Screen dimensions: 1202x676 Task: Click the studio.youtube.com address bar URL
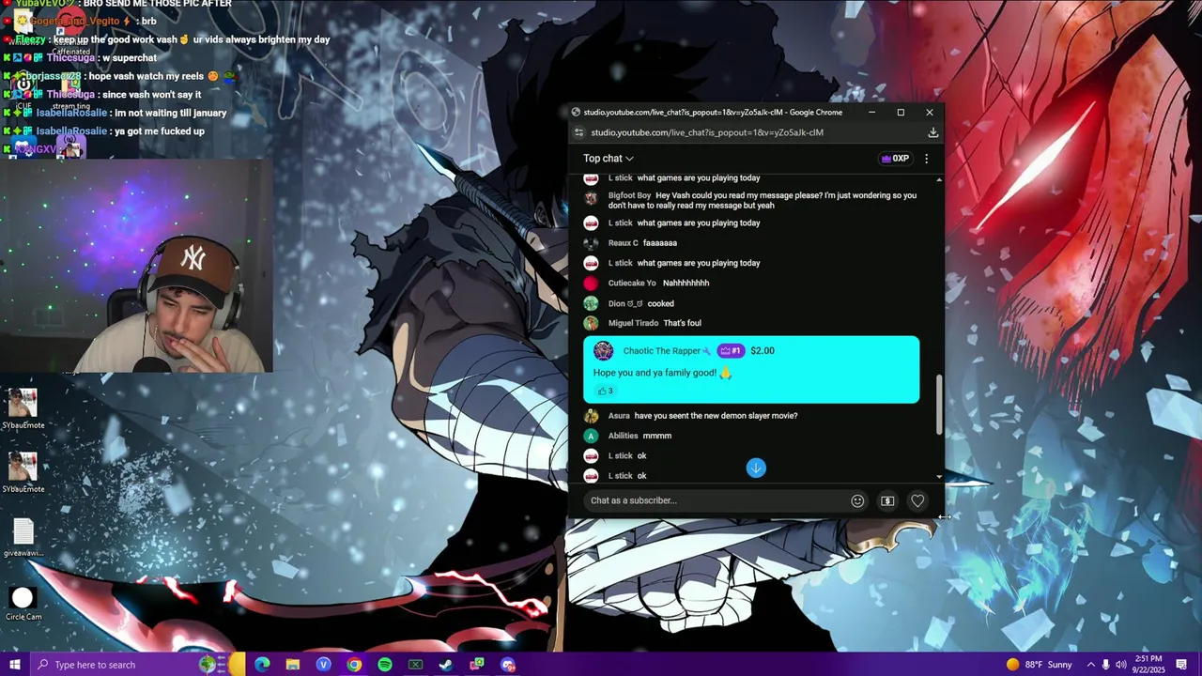click(707, 132)
